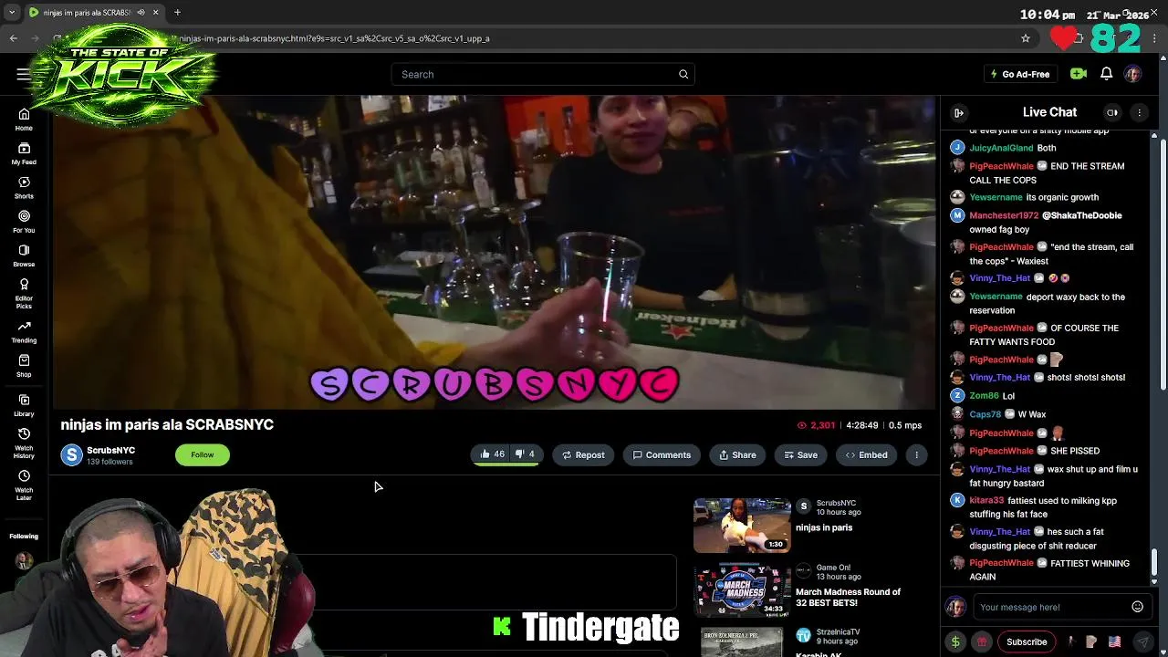
Task: Click the browser back arrow
Action: tap(14, 38)
